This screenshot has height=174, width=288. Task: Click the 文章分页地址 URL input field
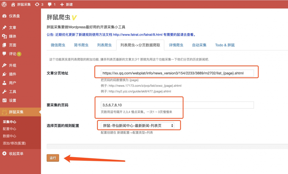tap(177, 73)
